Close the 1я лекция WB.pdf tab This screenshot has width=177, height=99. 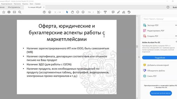[x=44, y=7]
